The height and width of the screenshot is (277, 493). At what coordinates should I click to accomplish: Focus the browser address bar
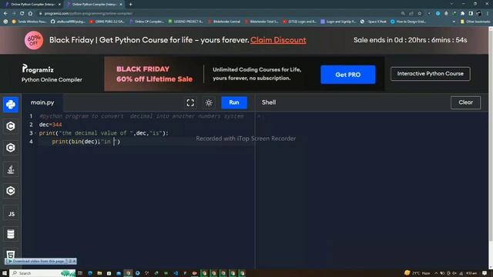click(220, 14)
